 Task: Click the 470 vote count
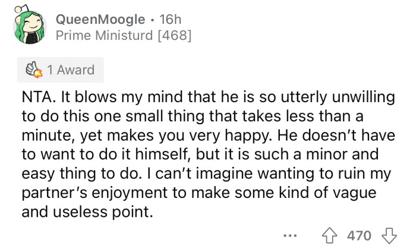tap(358, 235)
